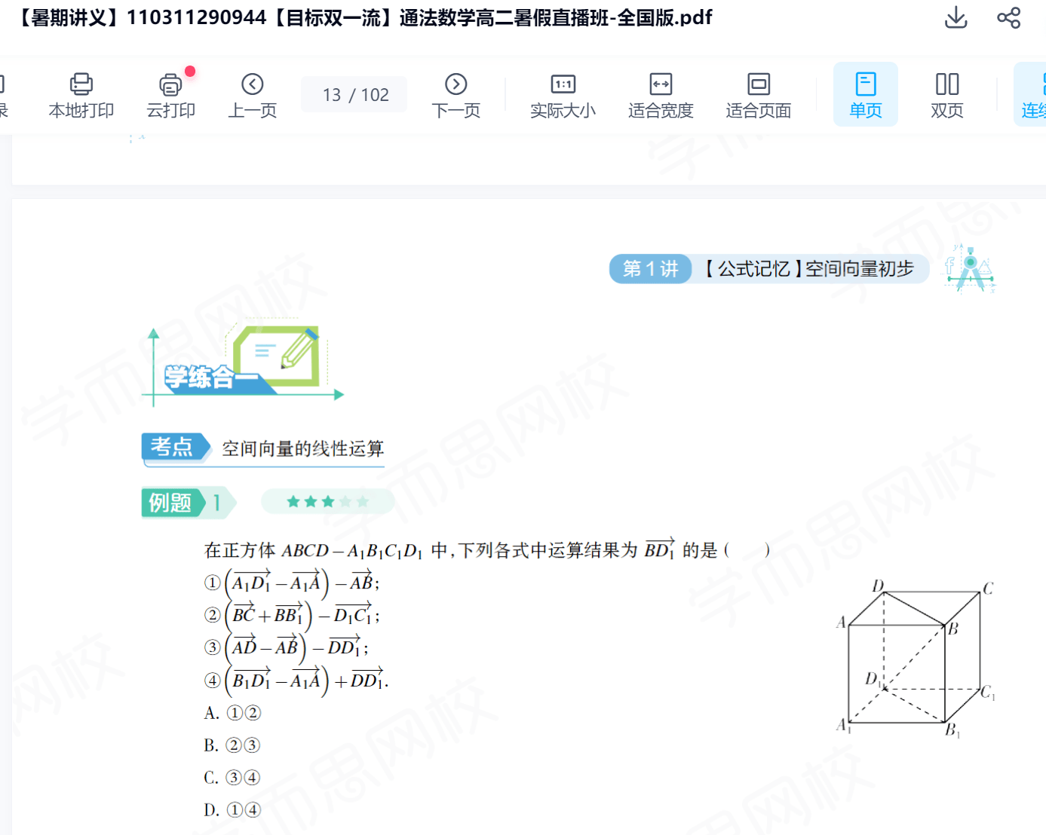Click the cube diagram figure
Screen dimensions: 1046x835
pyautogui.click(x=916, y=659)
